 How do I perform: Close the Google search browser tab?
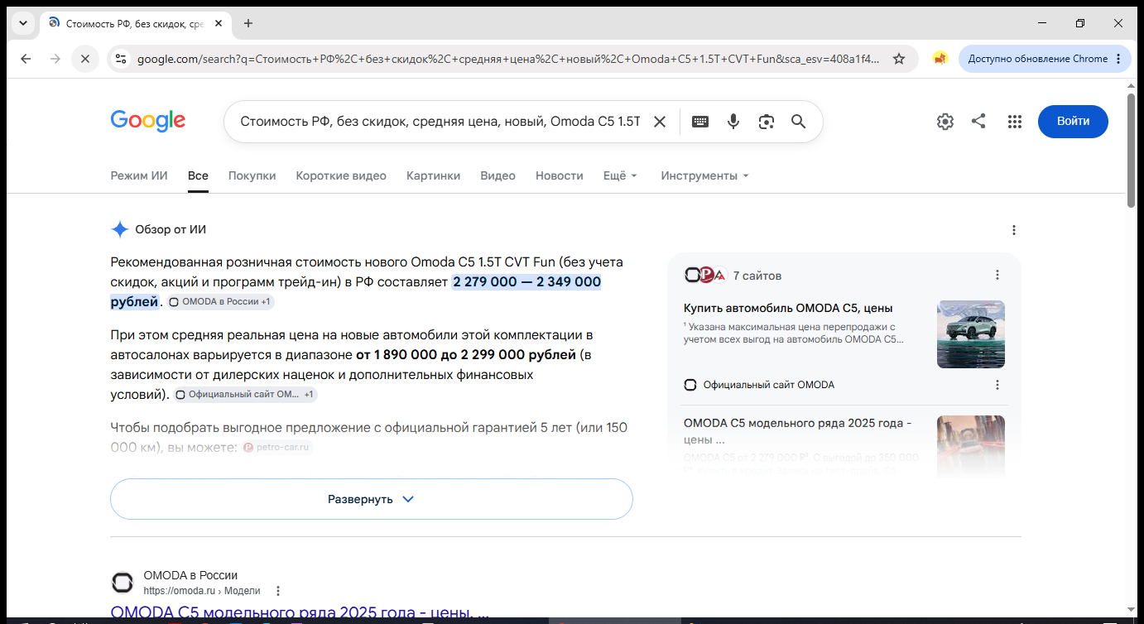tap(219, 23)
